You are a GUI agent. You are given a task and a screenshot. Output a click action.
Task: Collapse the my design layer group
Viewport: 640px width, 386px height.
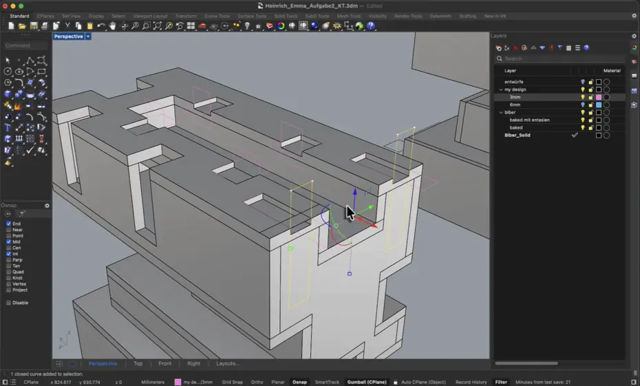501,89
